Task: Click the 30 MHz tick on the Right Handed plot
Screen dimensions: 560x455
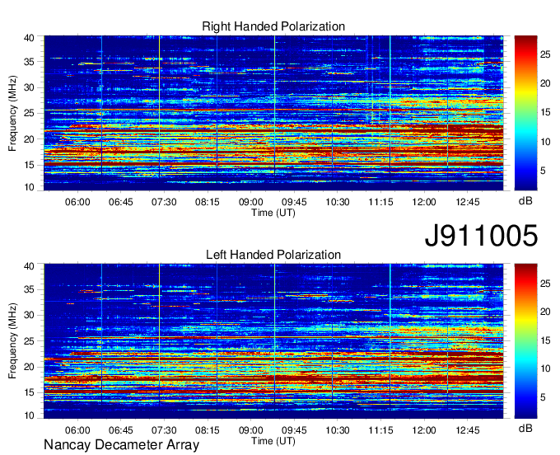Action: [29, 87]
